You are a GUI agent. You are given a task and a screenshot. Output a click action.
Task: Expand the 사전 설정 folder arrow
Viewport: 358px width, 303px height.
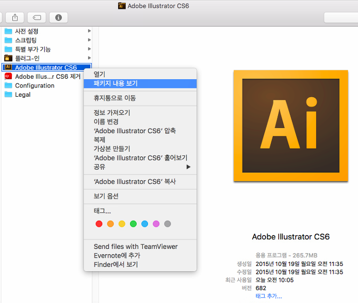[89, 31]
